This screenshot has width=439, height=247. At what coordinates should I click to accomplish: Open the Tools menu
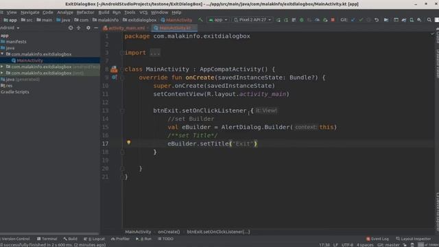130,12
